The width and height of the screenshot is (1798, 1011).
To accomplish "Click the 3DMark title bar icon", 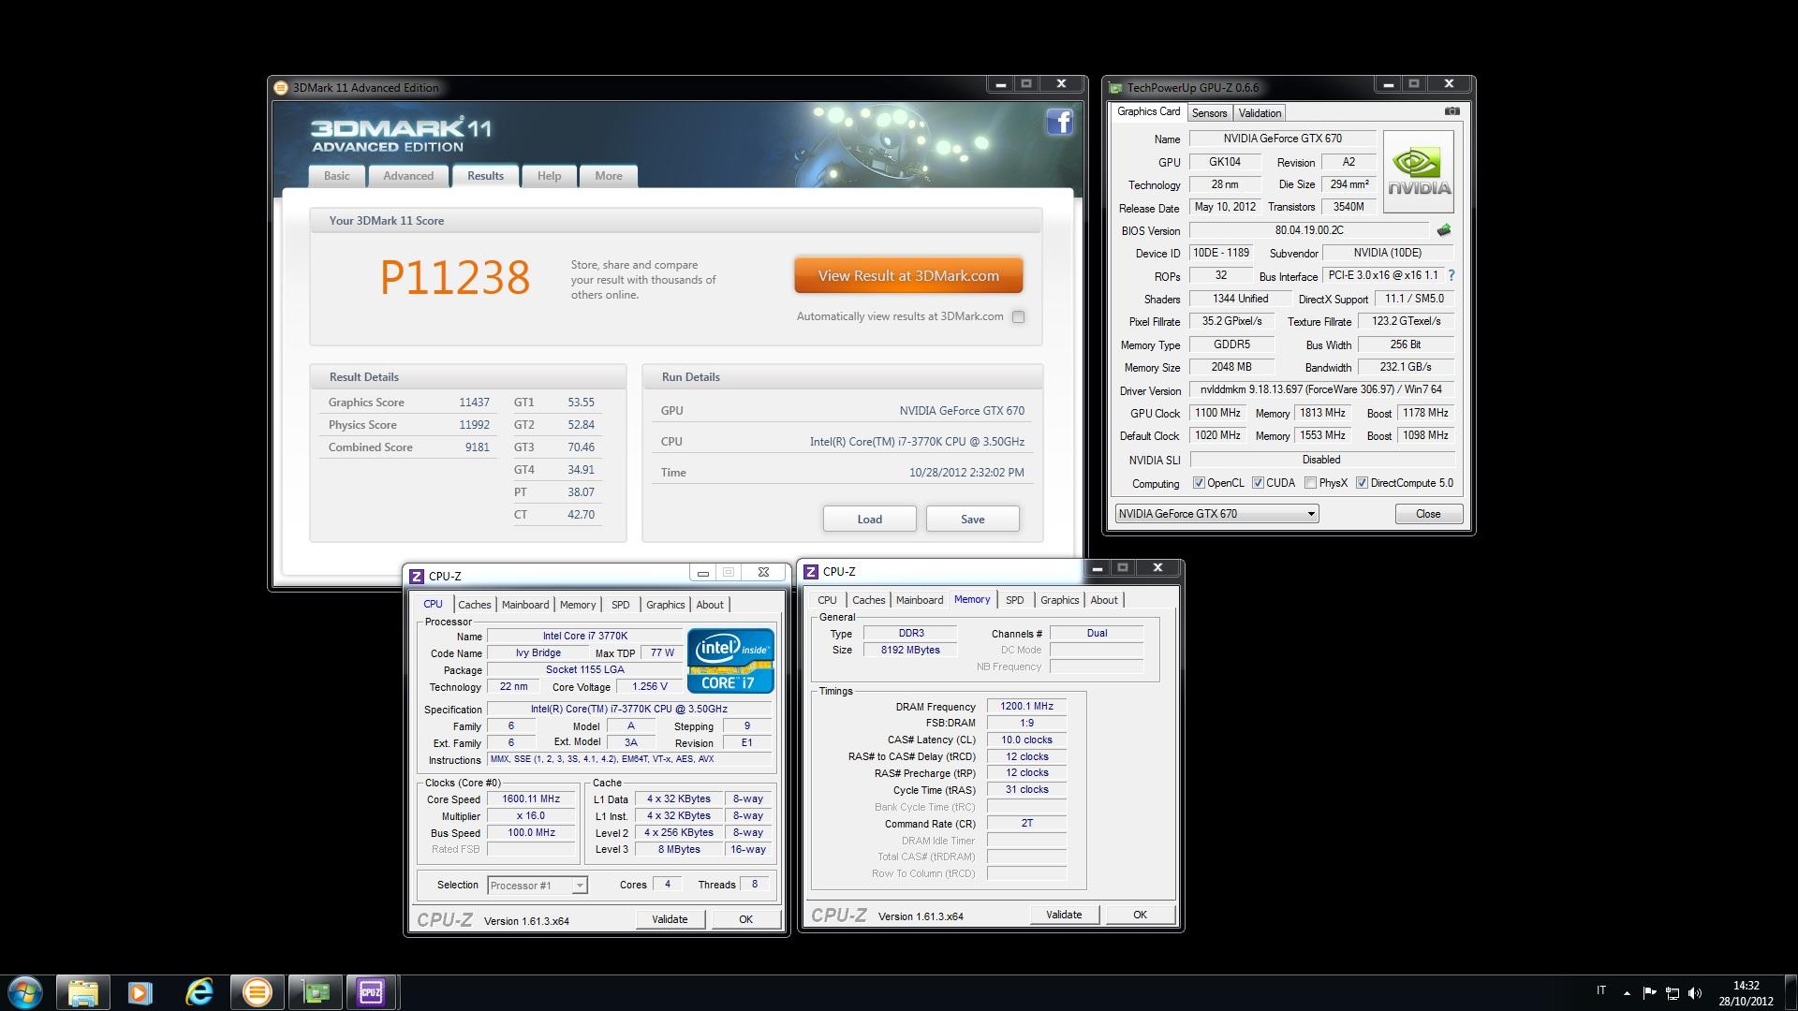I will click(280, 88).
